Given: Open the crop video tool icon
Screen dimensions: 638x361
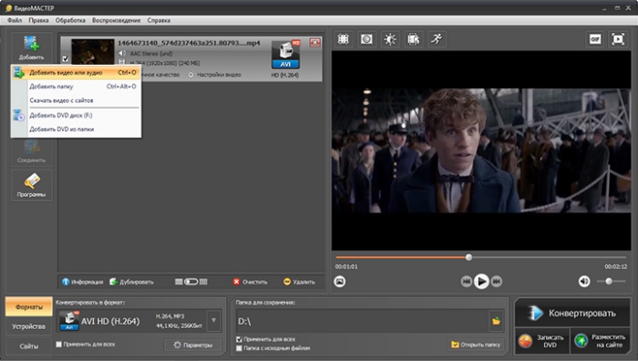Looking at the screenshot, I should [x=344, y=39].
